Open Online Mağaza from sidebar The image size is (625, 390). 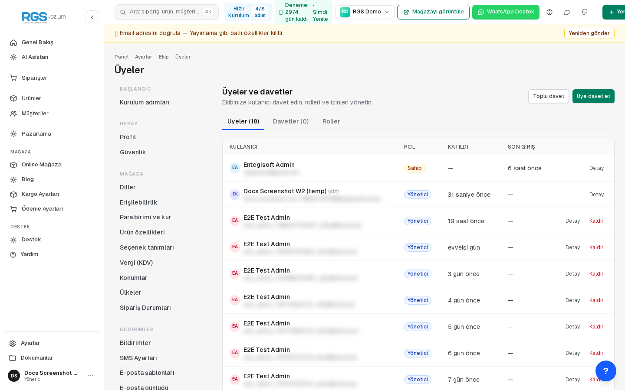pyautogui.click(x=42, y=165)
